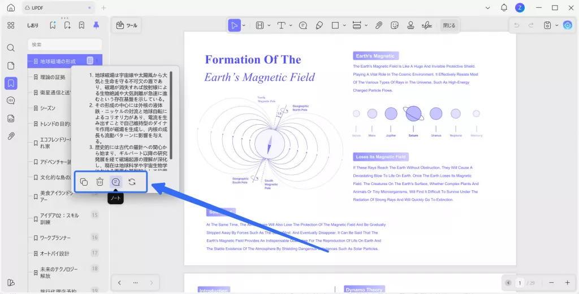
Task: Generate AI bookmarks with sparkle bookmark icon
Action: tap(53, 25)
